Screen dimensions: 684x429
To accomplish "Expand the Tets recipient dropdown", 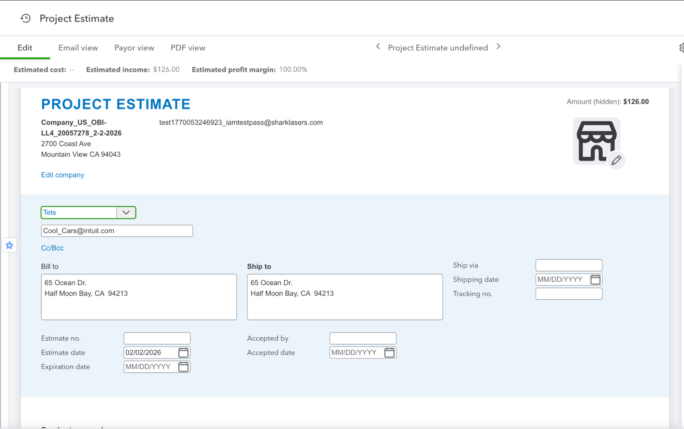I will point(125,212).
